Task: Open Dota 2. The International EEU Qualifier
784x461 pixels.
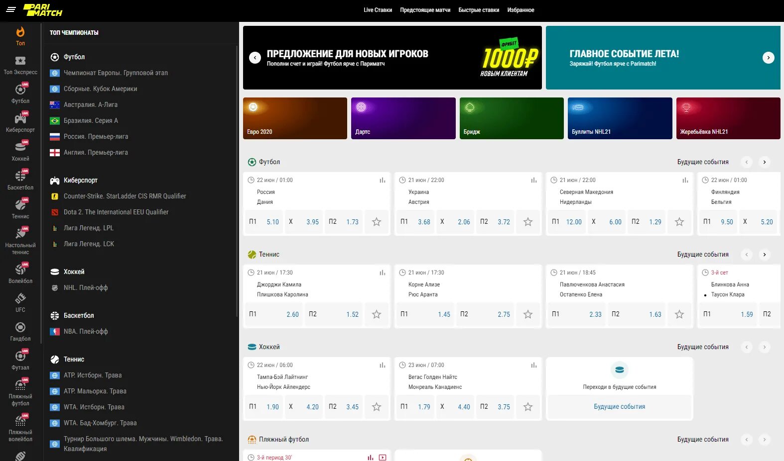Action: 116,212
